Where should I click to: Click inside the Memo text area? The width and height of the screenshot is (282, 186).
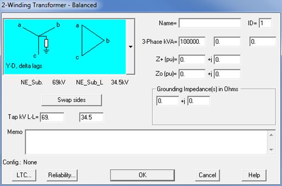[146, 142]
